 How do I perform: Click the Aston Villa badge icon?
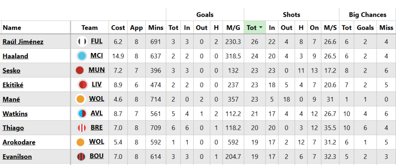pos(82,114)
